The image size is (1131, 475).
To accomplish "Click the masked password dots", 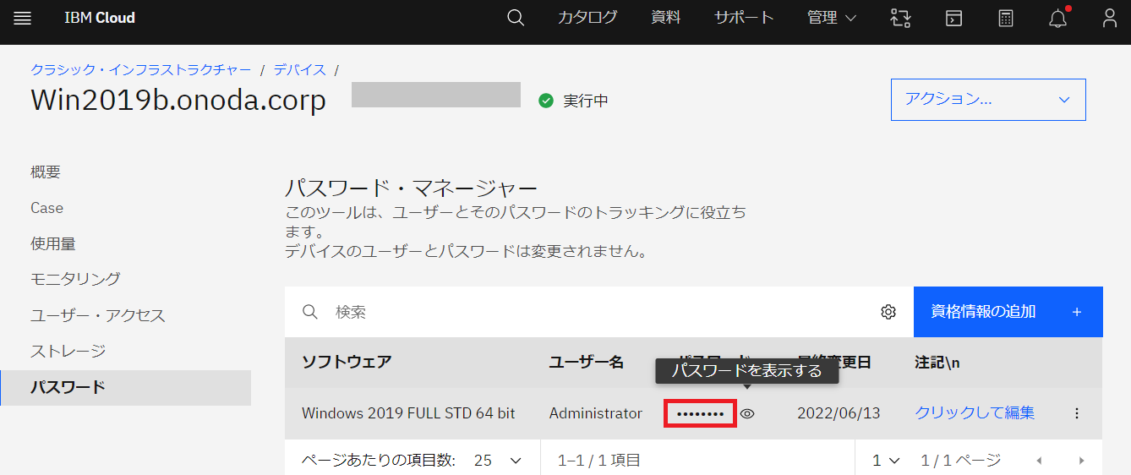I will (701, 413).
